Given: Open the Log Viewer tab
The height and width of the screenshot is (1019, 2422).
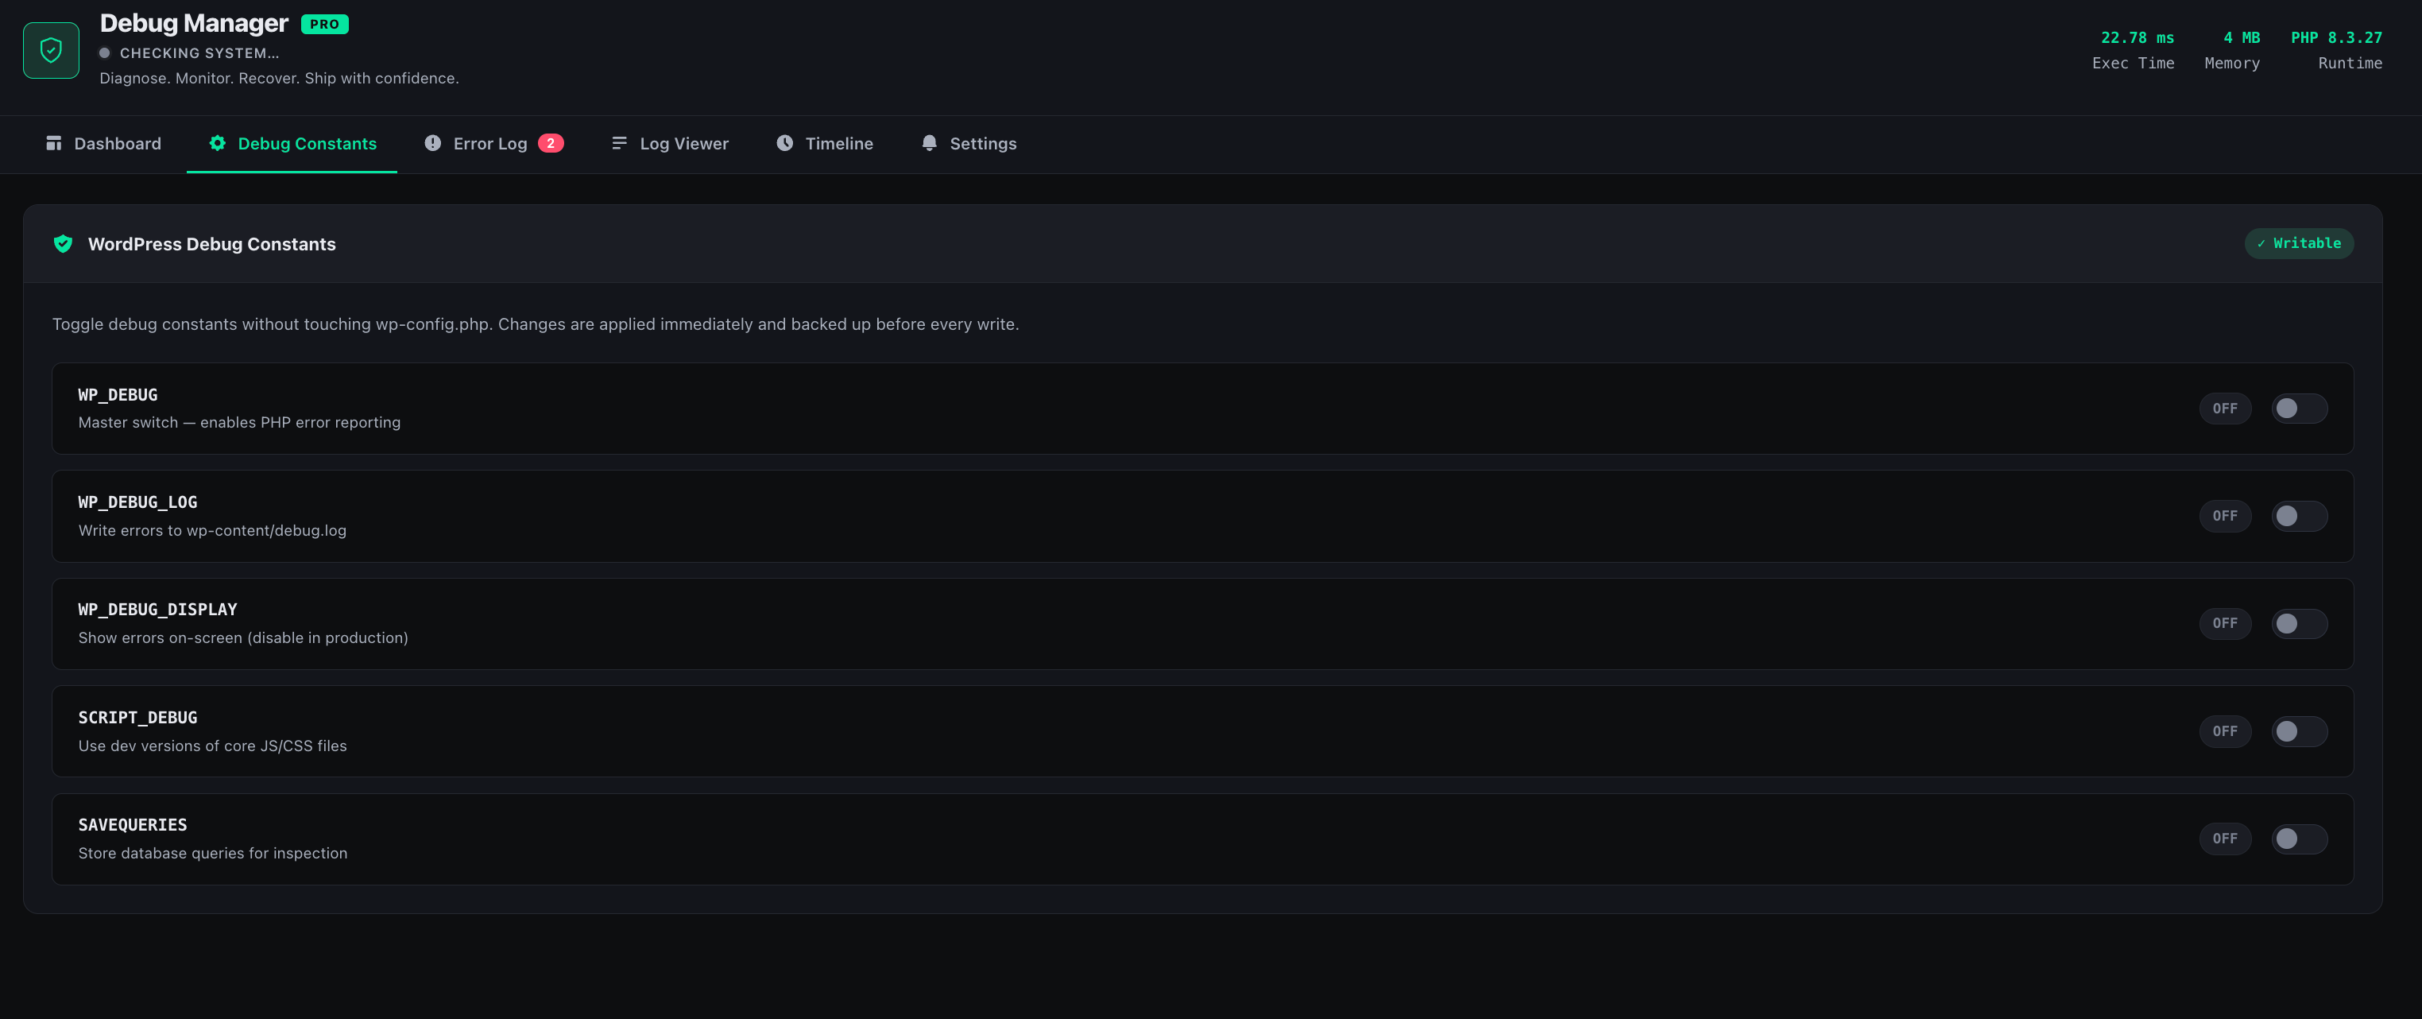Looking at the screenshot, I should click(669, 144).
